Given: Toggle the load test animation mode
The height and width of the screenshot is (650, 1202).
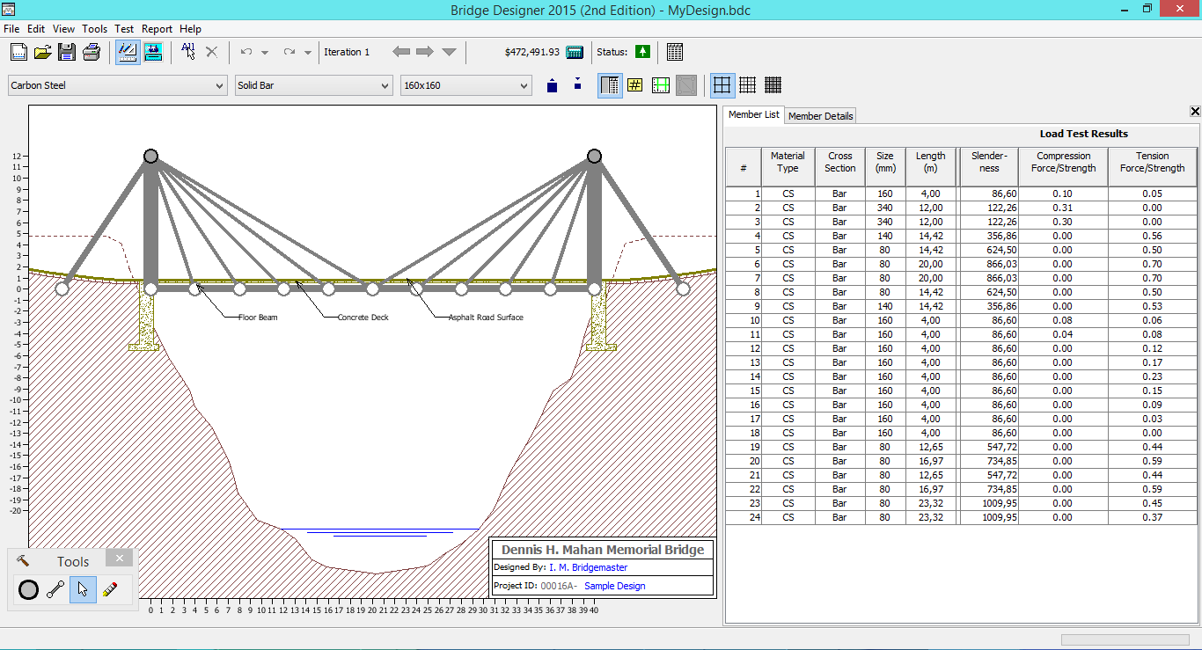Looking at the screenshot, I should [x=152, y=52].
